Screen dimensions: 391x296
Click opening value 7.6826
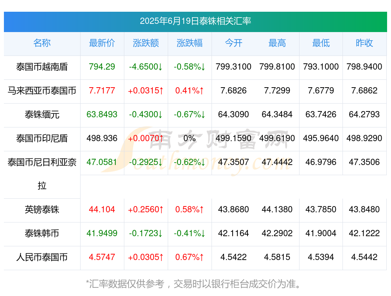(233, 91)
